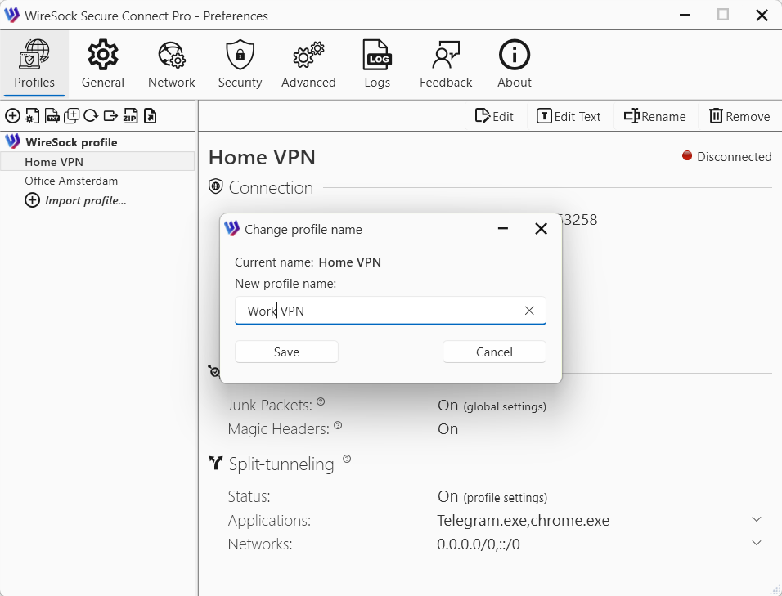Click the export arrow icon in sidebar toolbar
This screenshot has width=782, height=596.
tap(110, 116)
